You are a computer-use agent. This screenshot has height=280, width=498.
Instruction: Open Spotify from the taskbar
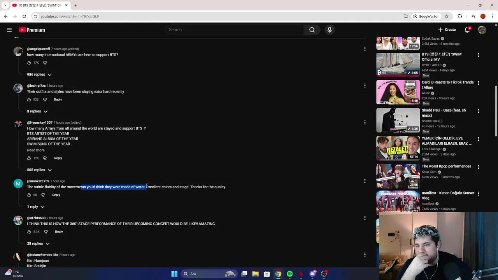click(289, 274)
